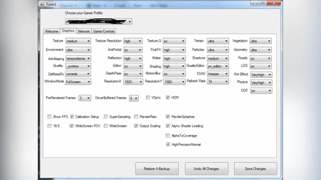Image resolution: width=321 pixels, height=180 pixels.
Task: Expand the Roads dropdown
Action: tap(261, 58)
